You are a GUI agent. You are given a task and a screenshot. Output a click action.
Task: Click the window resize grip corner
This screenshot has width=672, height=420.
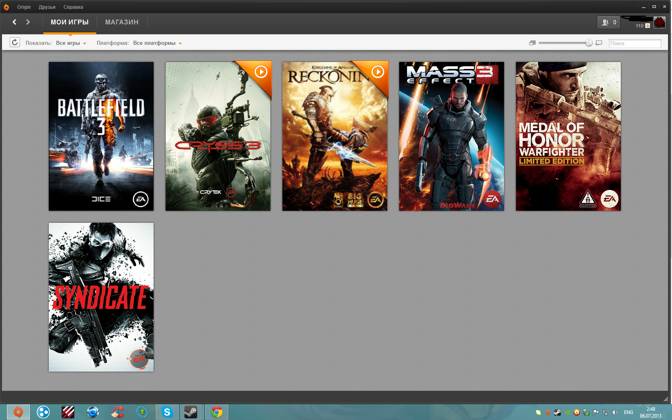pos(666,399)
